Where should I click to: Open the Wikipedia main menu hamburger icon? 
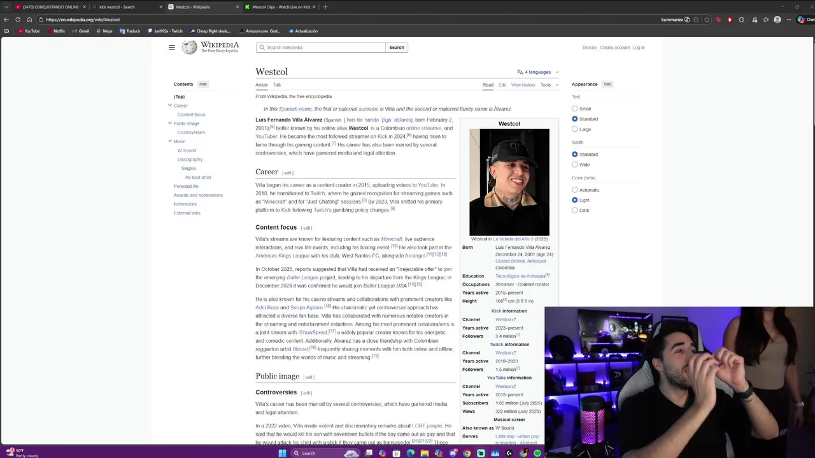click(171, 47)
